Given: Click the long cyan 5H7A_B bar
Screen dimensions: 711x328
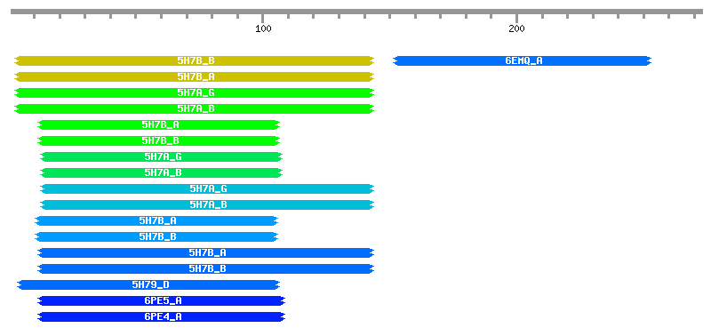Looking at the screenshot, I should (x=207, y=204).
